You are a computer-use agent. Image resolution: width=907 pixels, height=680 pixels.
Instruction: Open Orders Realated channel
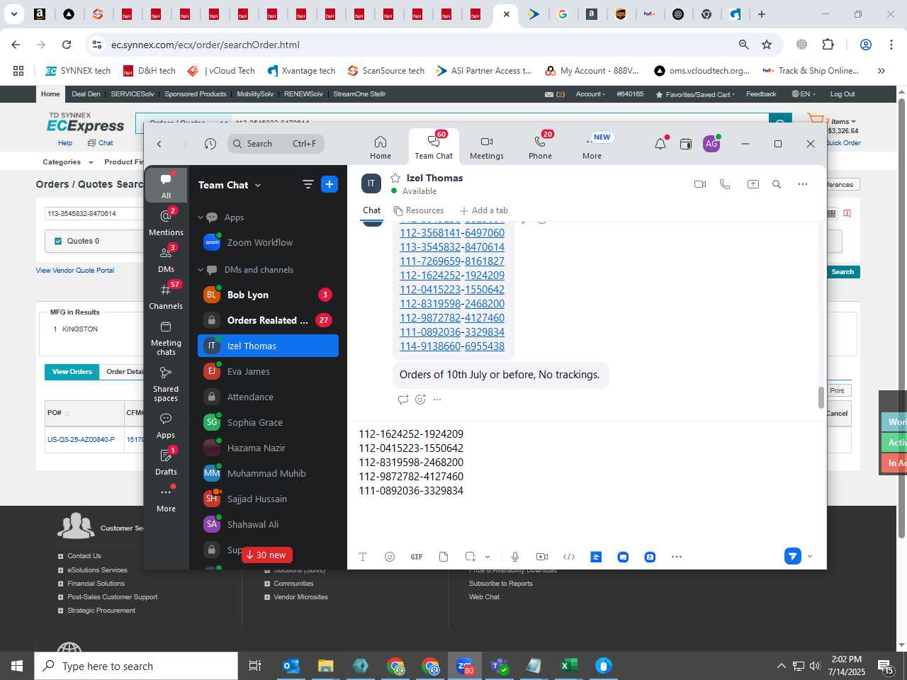[268, 320]
